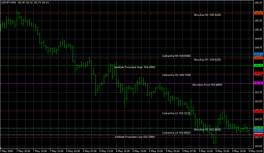Click the green 104.35 price tag
This screenshot has height=153, width=264.
259,65
